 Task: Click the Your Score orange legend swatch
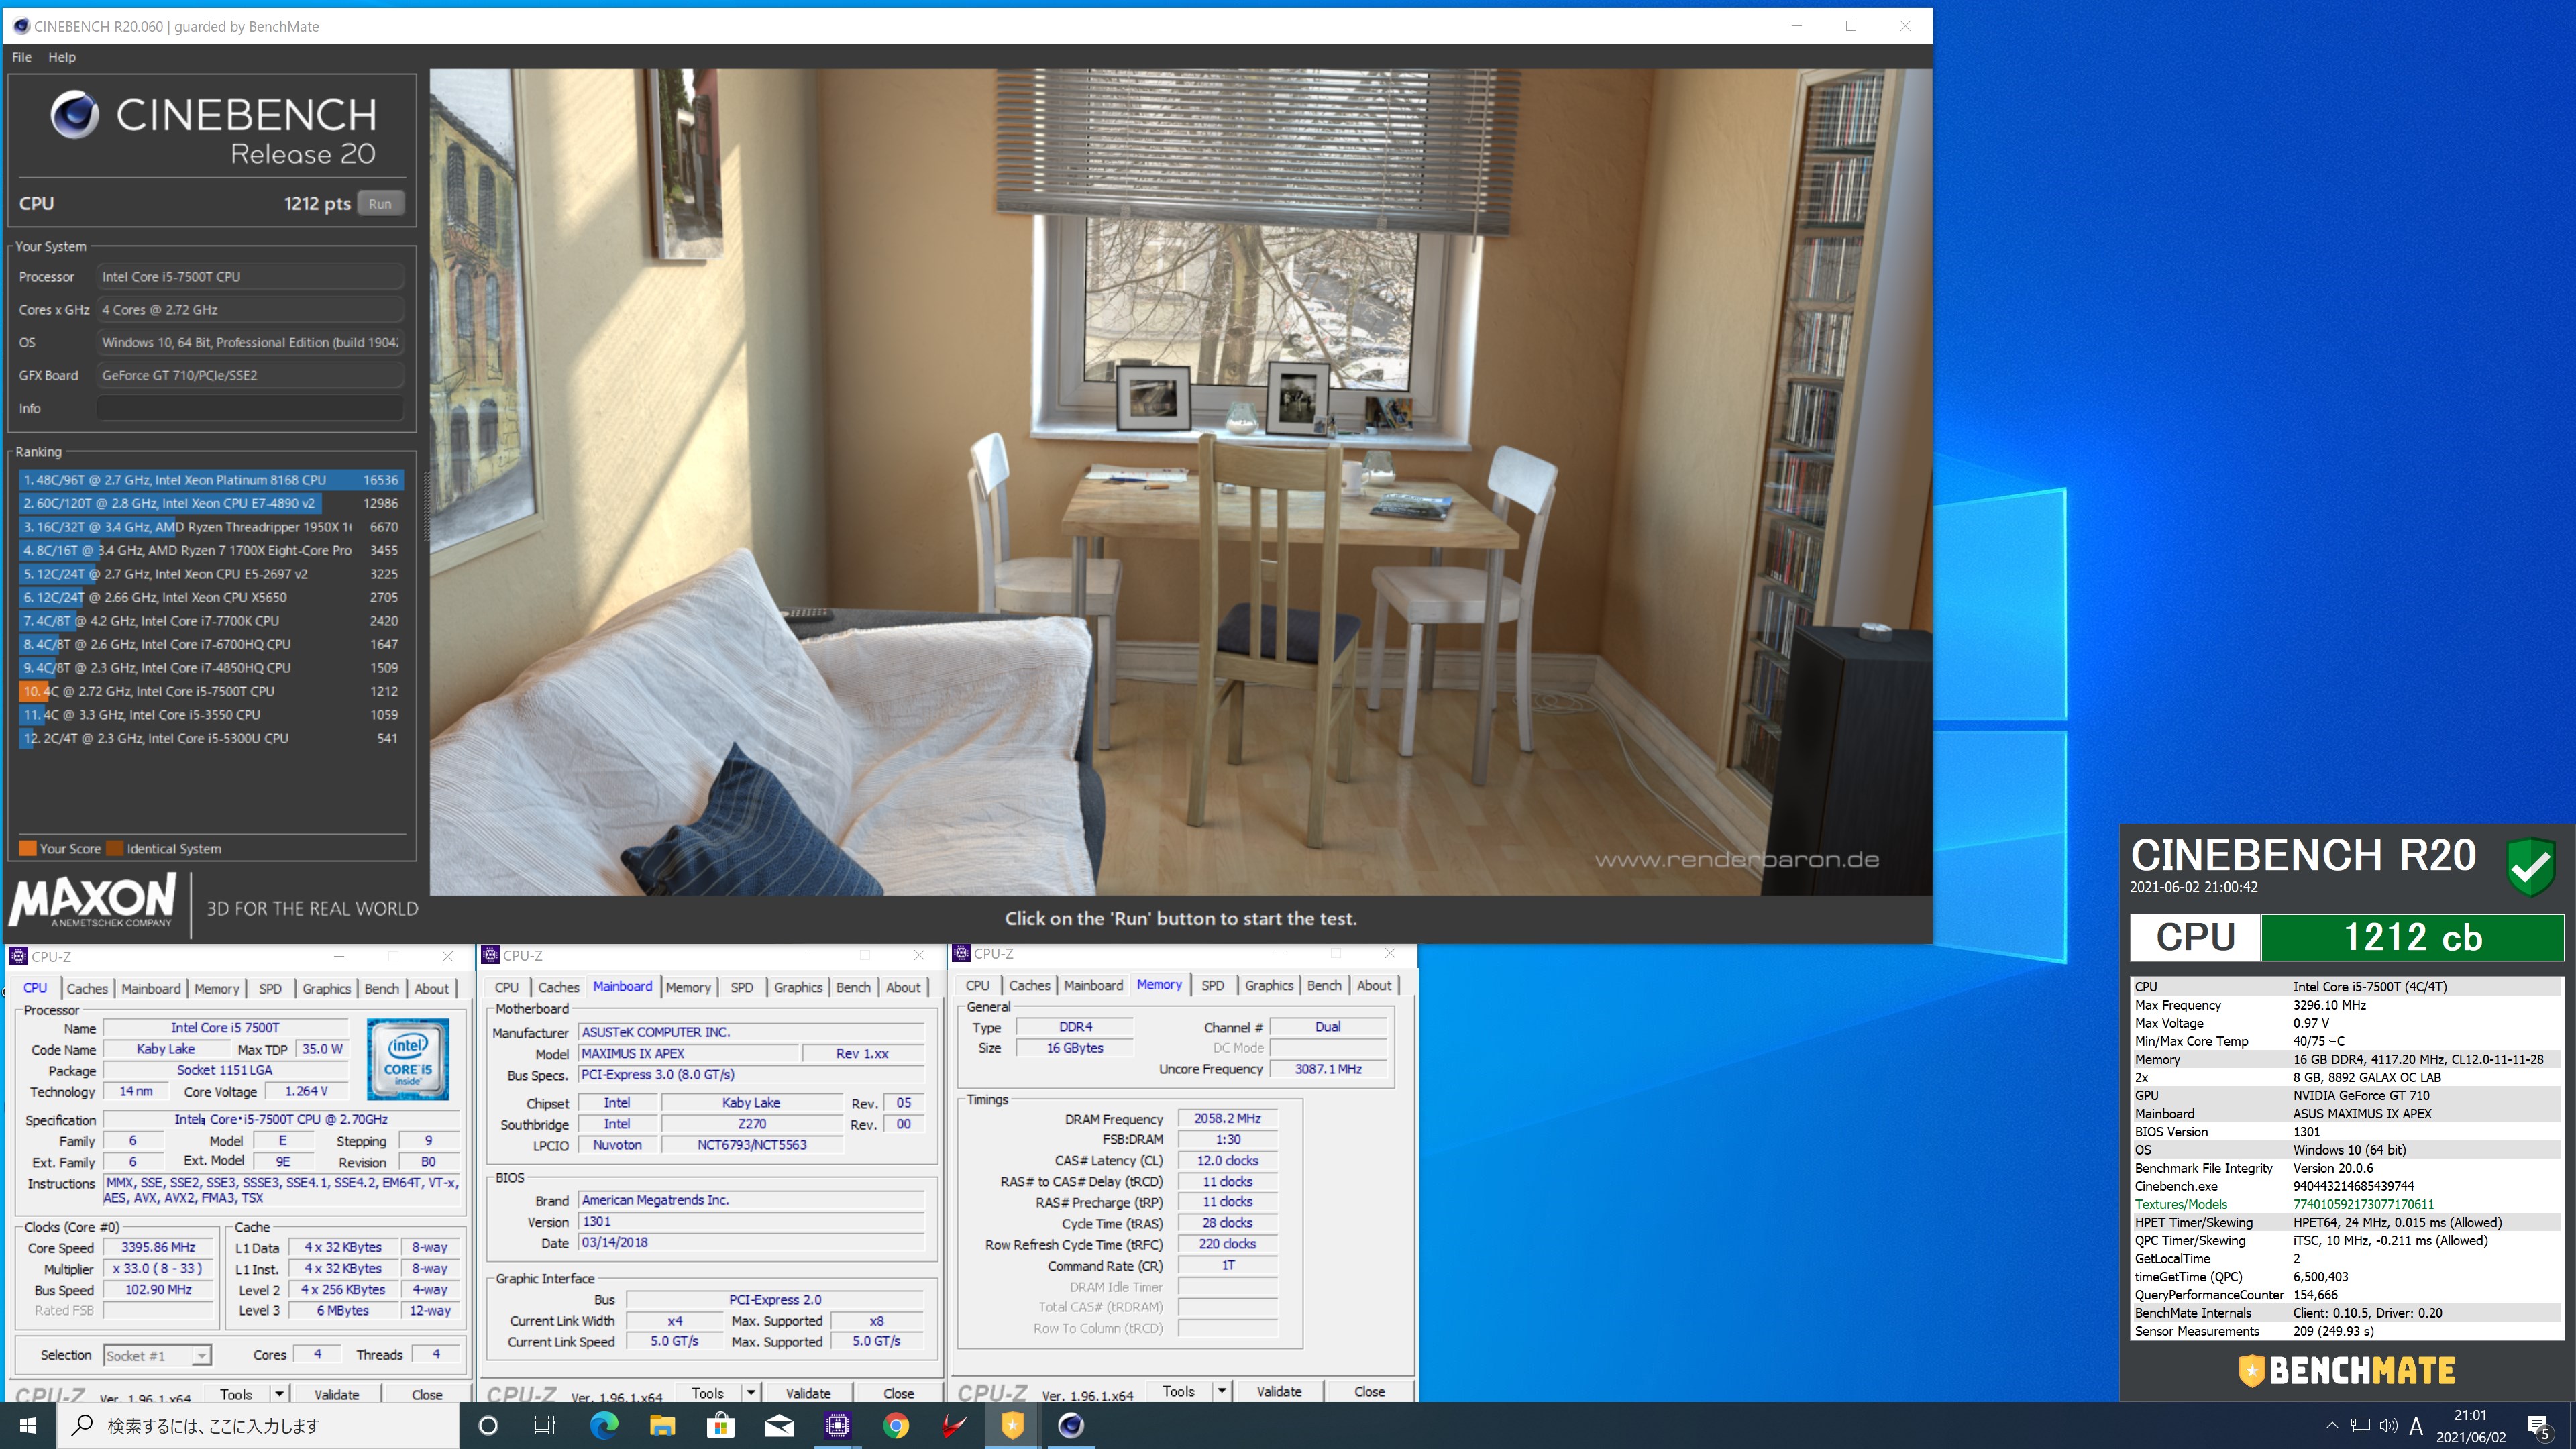point(28,848)
